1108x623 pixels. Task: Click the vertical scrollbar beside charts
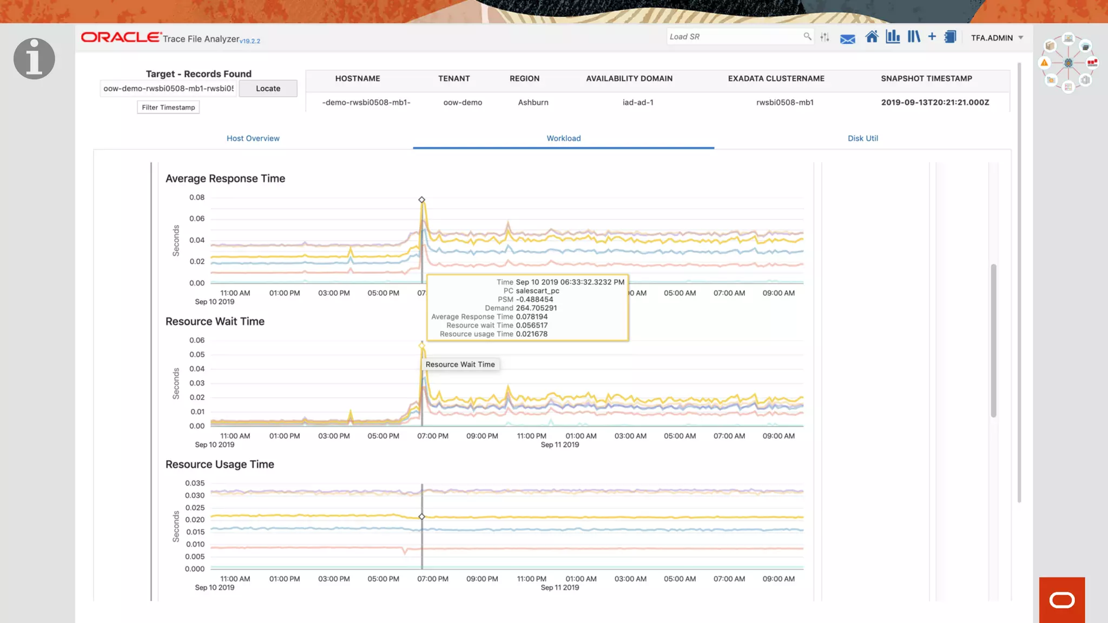click(993, 341)
